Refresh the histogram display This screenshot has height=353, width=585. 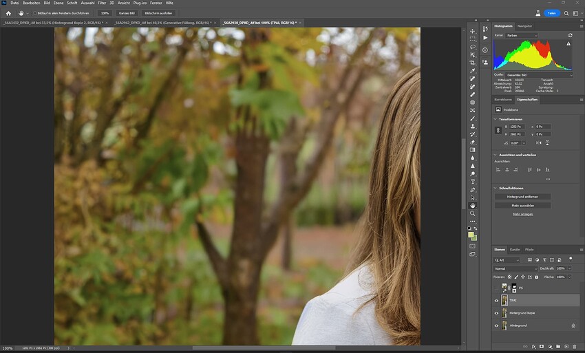(x=570, y=35)
